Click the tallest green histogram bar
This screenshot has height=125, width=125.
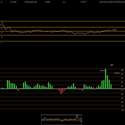105,79
